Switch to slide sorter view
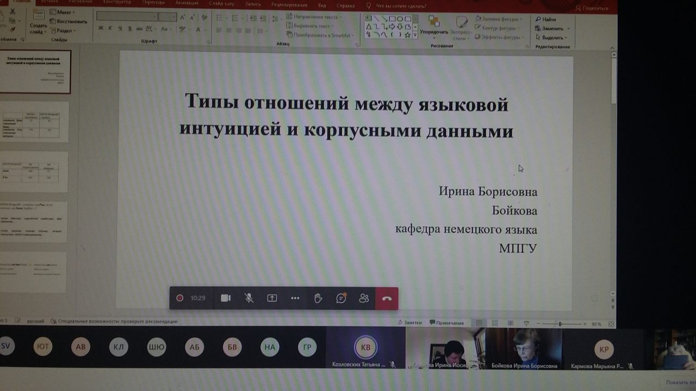This screenshot has width=696, height=391. pyautogui.click(x=495, y=323)
